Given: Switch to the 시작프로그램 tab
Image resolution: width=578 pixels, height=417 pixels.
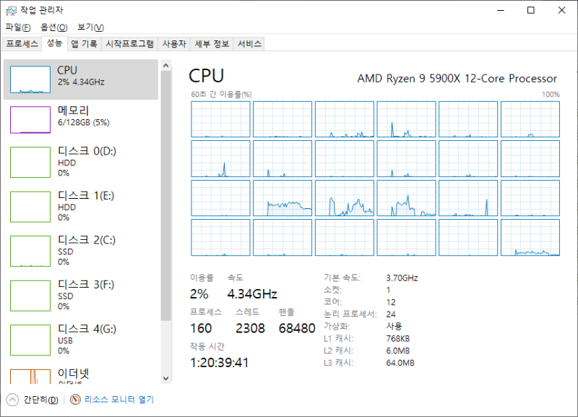Looking at the screenshot, I should 130,44.
